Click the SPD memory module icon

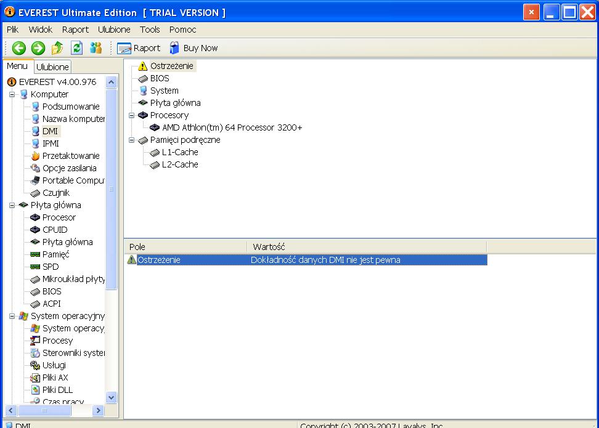pyautogui.click(x=35, y=267)
